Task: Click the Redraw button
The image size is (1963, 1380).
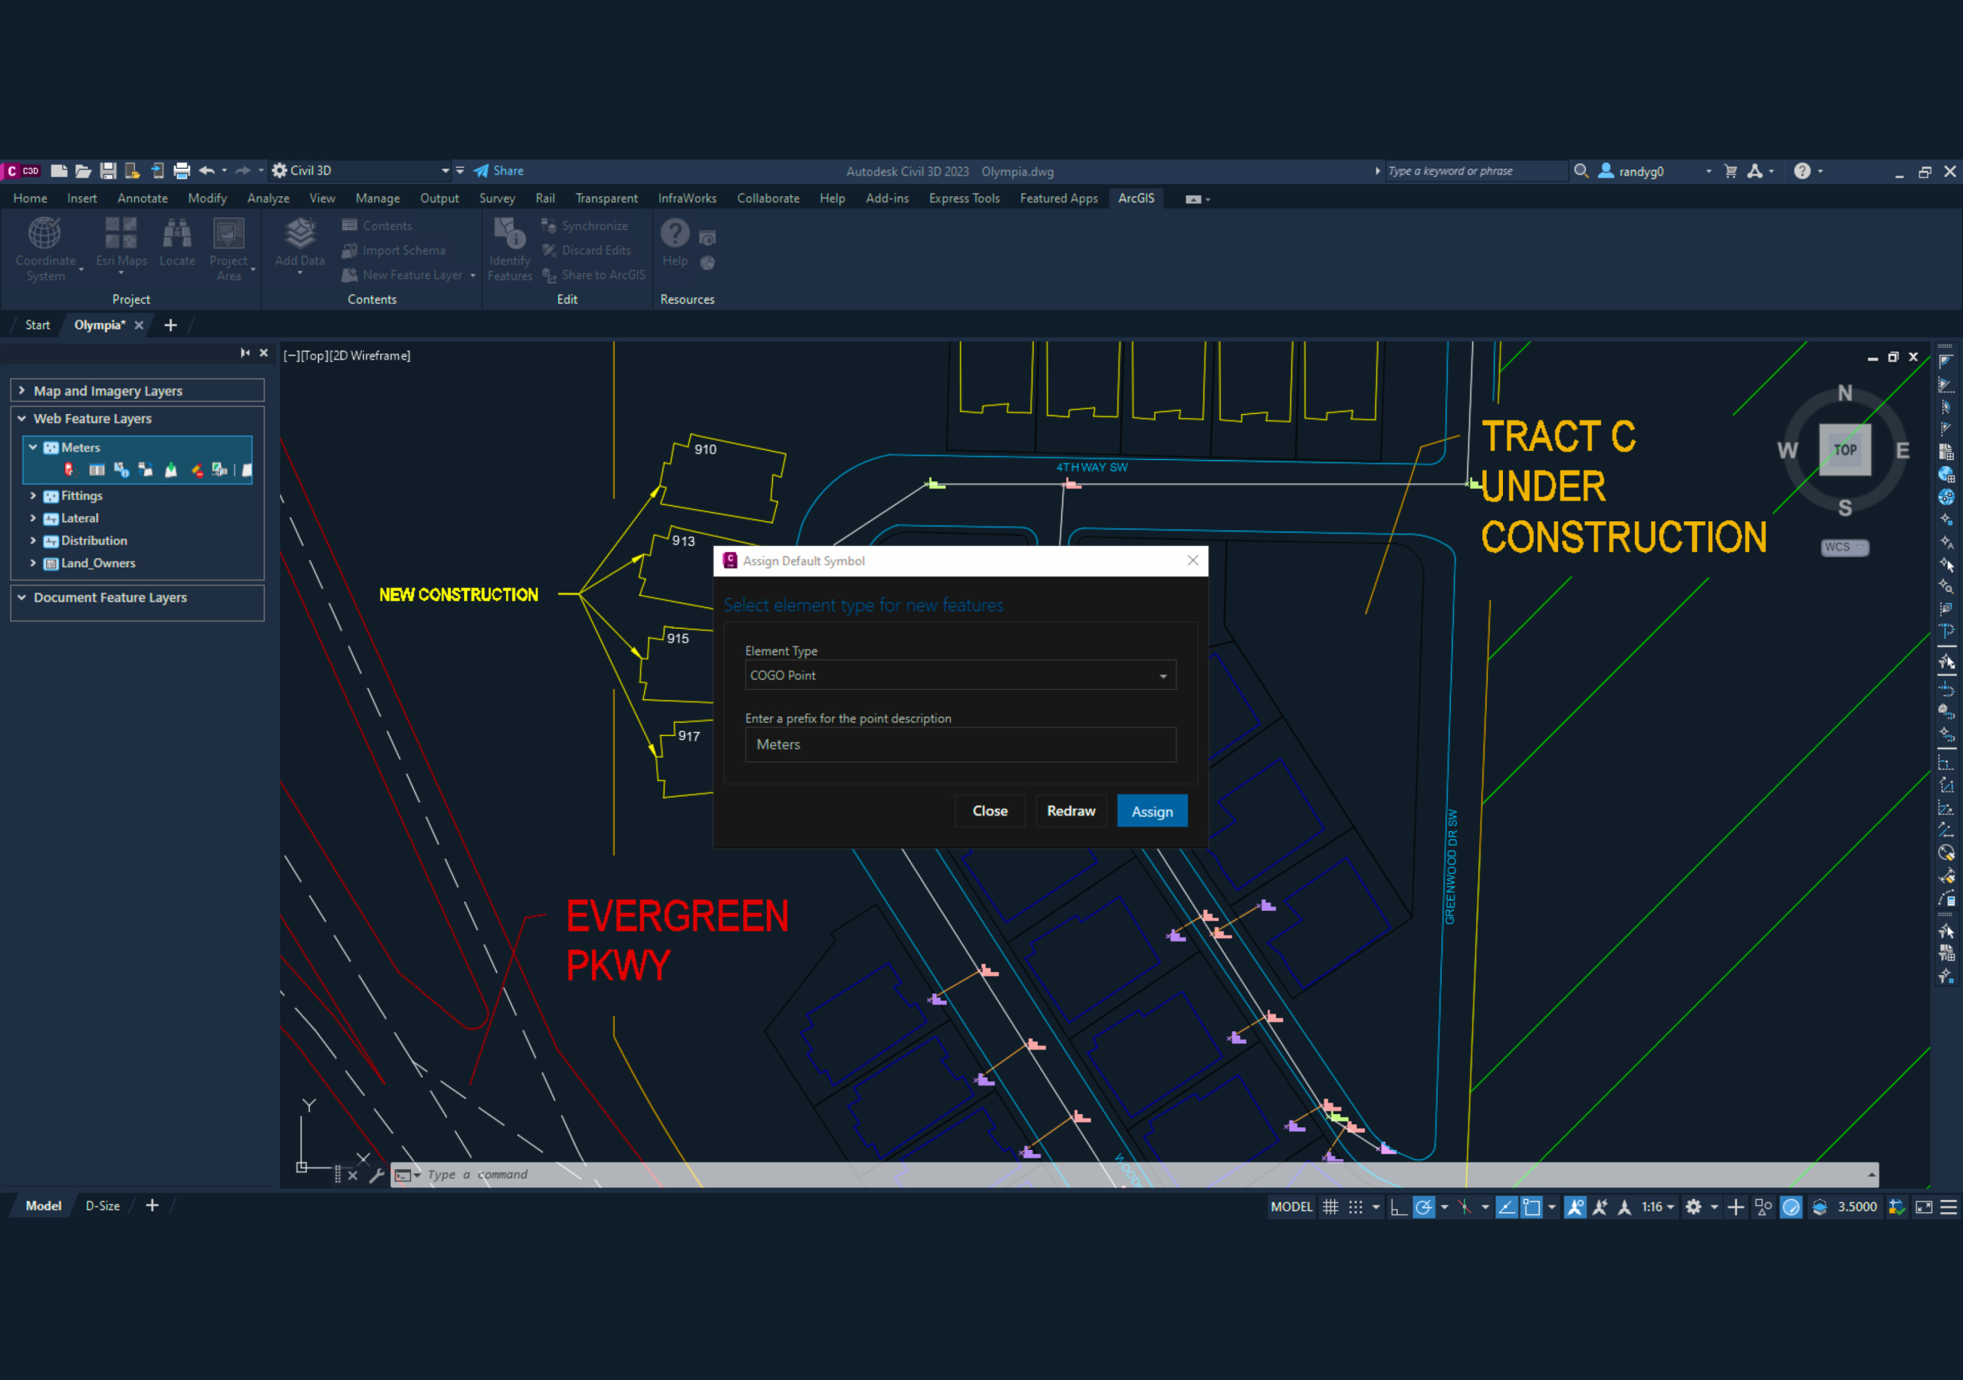Action: click(x=1070, y=810)
